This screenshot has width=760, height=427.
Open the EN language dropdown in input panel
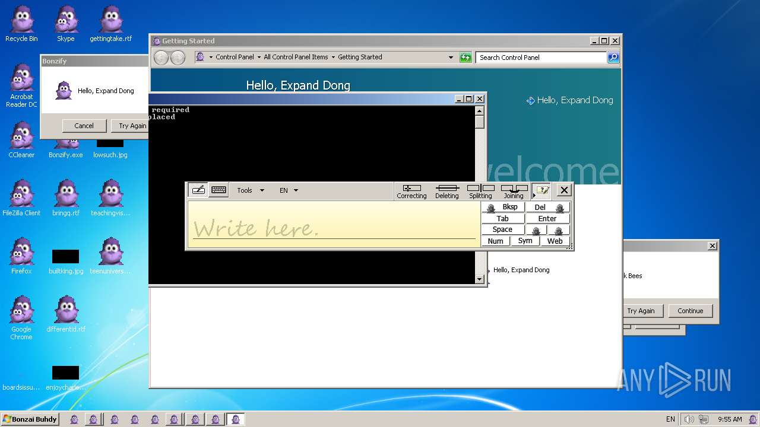point(289,190)
